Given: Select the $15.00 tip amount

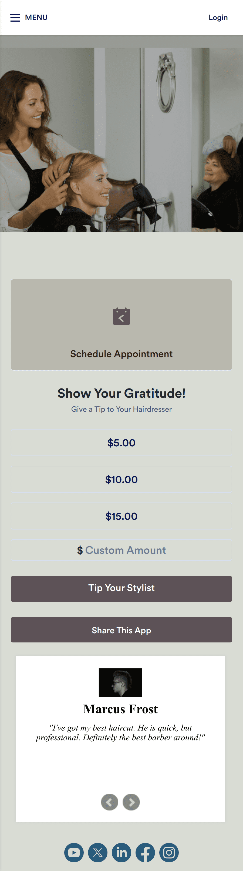Looking at the screenshot, I should click(121, 516).
